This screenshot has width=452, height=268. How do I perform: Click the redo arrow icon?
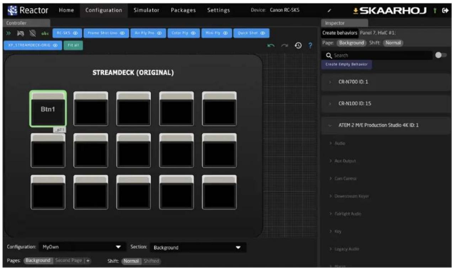[285, 46]
